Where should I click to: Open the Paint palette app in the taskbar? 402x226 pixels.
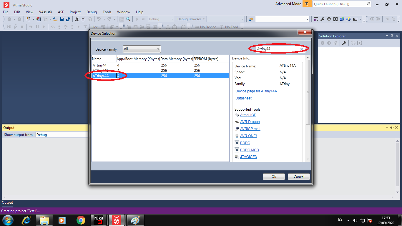pyautogui.click(x=135, y=220)
